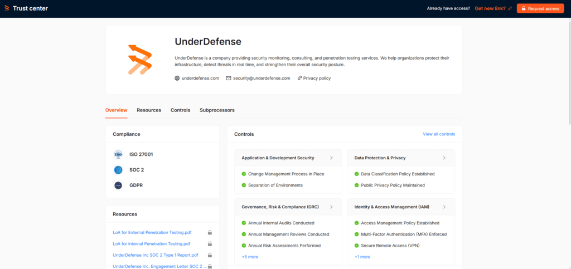Click the ISO 27001 badge icon
Screen dimensions: 571x269
point(118,154)
